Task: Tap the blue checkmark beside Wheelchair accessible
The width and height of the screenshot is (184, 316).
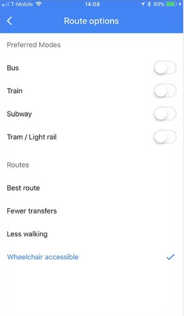Action: point(170,257)
